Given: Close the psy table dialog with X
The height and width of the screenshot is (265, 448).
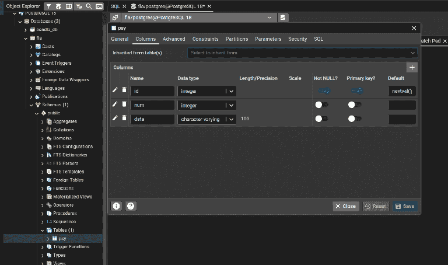Looking at the screenshot, I should click(414, 28).
